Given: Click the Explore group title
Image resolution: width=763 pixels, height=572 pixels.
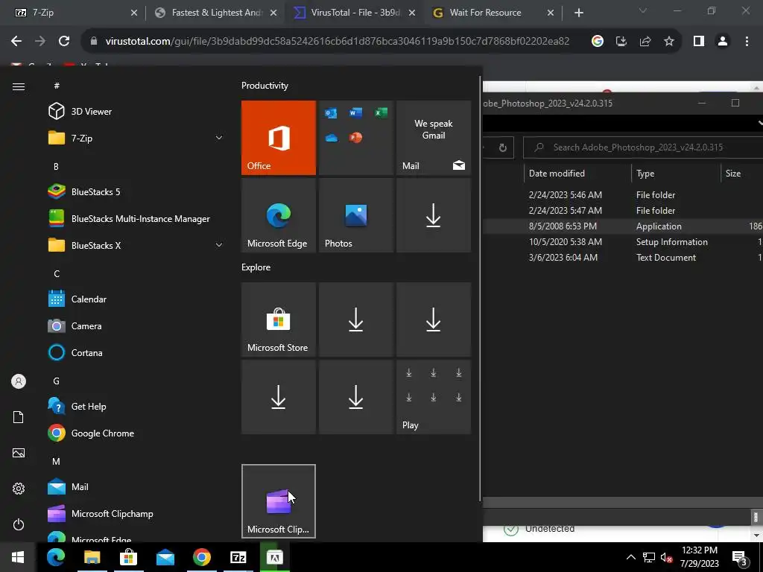Looking at the screenshot, I should 256,267.
